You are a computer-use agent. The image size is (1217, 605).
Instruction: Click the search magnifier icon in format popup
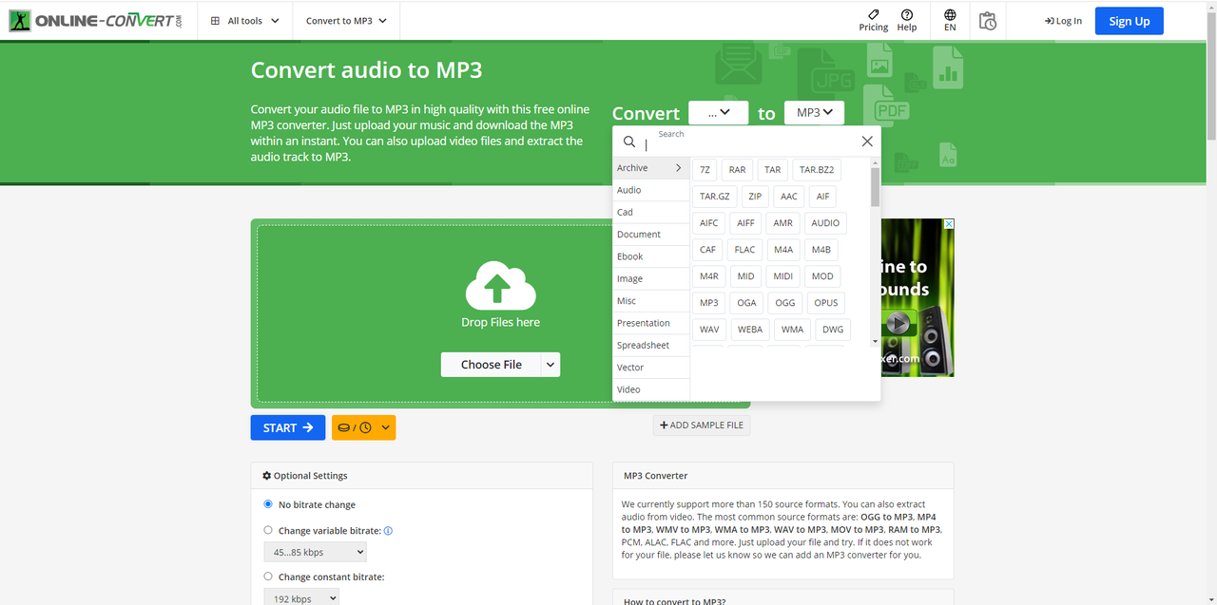629,142
